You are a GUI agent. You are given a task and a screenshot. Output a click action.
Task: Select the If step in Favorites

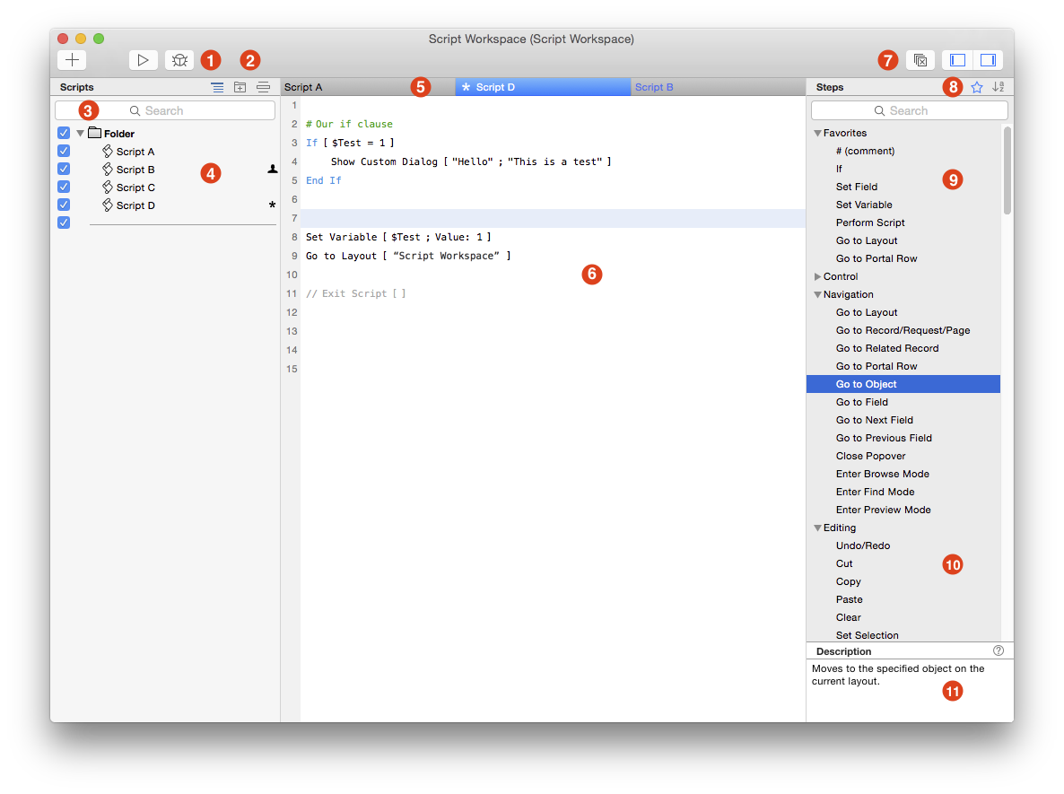(x=839, y=169)
